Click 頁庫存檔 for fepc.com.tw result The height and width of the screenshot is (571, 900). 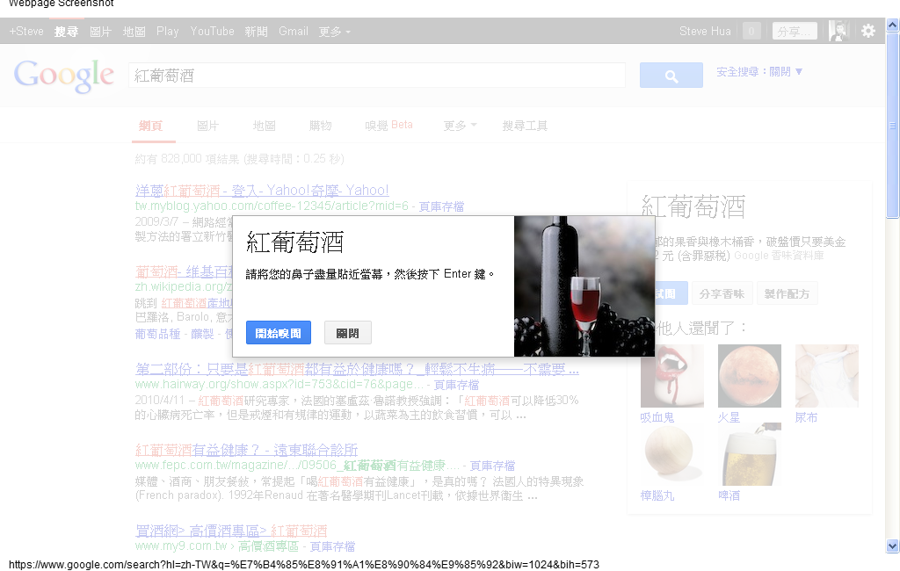click(x=492, y=466)
